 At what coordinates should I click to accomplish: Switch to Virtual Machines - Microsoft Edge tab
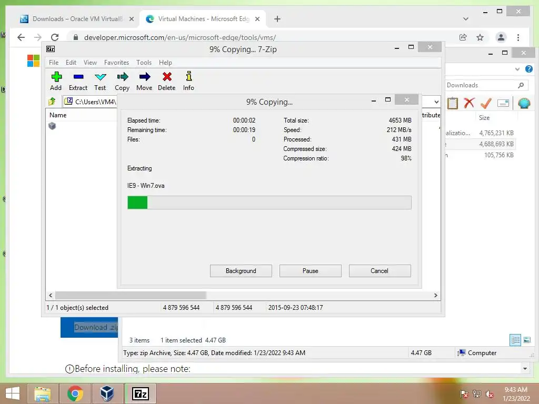pyautogui.click(x=203, y=19)
